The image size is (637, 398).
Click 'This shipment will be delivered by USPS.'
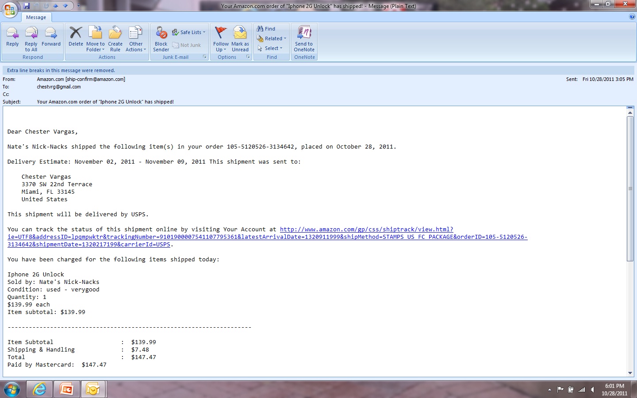pyautogui.click(x=78, y=214)
